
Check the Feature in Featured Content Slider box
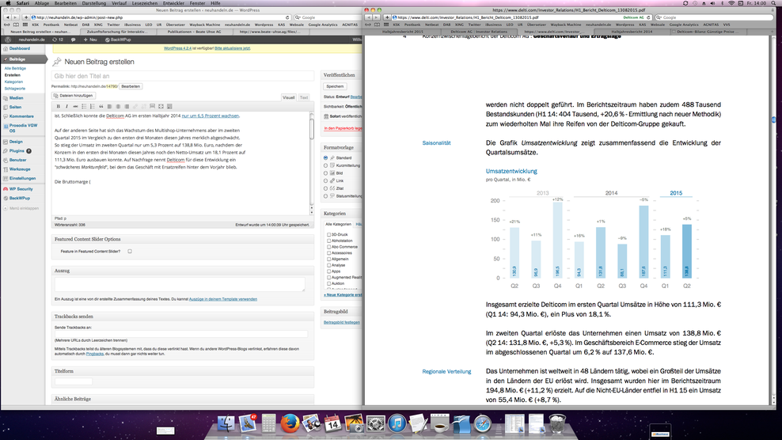pyautogui.click(x=130, y=252)
